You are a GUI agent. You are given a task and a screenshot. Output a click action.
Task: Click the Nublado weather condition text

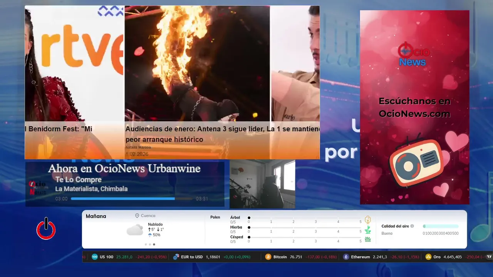(155, 224)
